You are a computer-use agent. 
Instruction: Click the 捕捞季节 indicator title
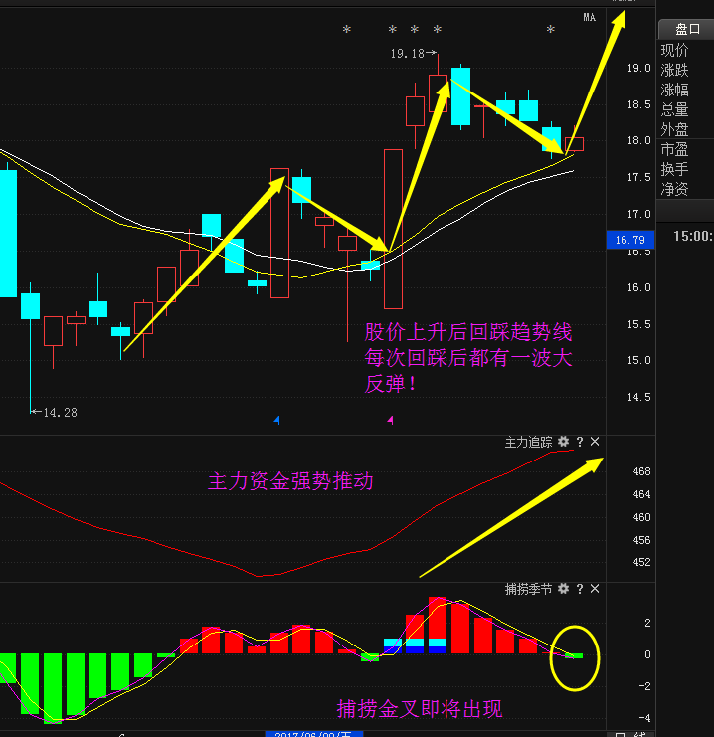(x=529, y=589)
